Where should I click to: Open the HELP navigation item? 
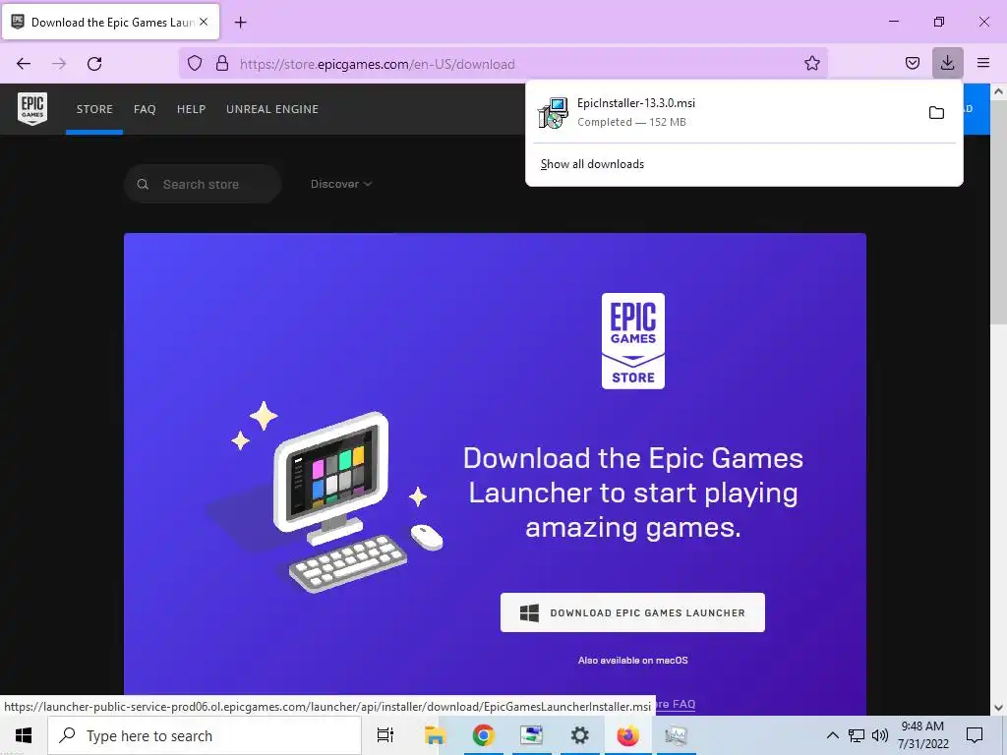point(192,109)
